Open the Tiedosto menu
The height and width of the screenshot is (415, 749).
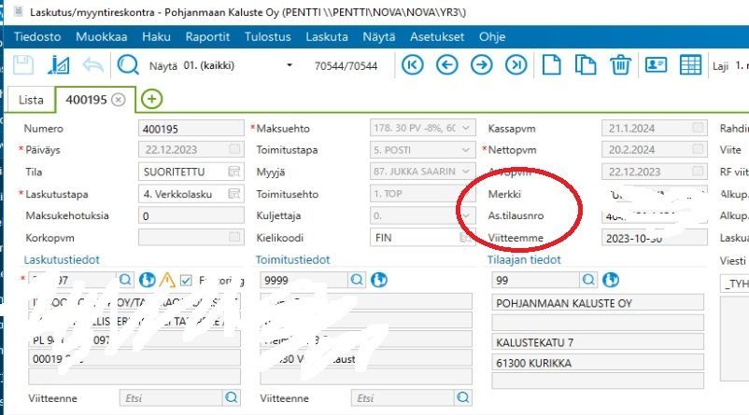[x=37, y=36]
